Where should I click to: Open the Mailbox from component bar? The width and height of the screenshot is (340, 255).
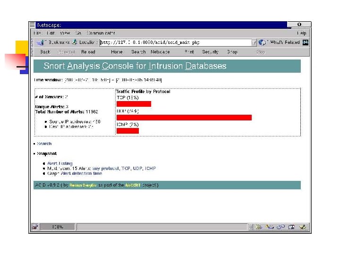270,227
